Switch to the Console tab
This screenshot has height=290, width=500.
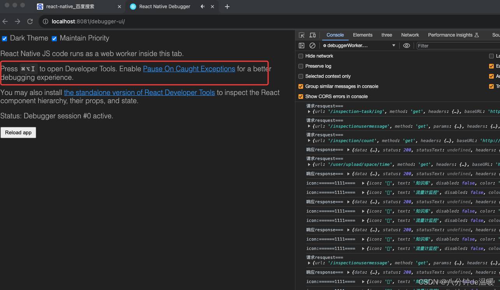pos(335,35)
